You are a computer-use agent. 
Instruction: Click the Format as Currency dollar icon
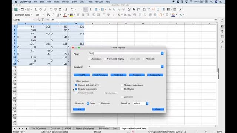coord(119,15)
